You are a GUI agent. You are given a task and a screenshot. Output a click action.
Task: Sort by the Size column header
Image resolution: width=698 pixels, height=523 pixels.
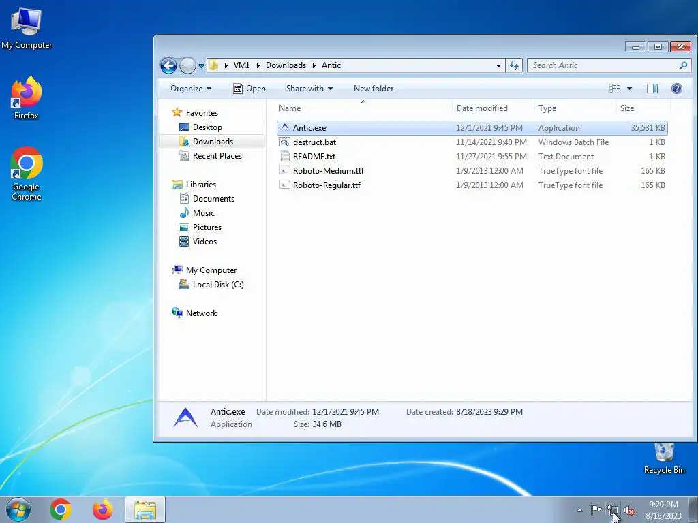click(x=627, y=108)
